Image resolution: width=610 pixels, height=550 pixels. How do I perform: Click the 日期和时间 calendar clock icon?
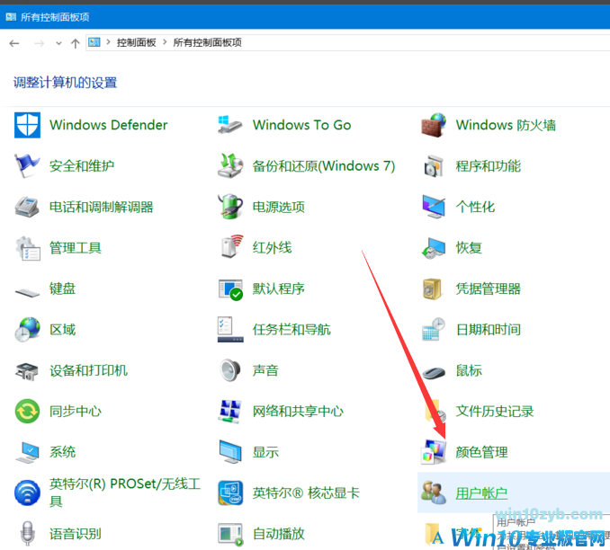(x=434, y=330)
